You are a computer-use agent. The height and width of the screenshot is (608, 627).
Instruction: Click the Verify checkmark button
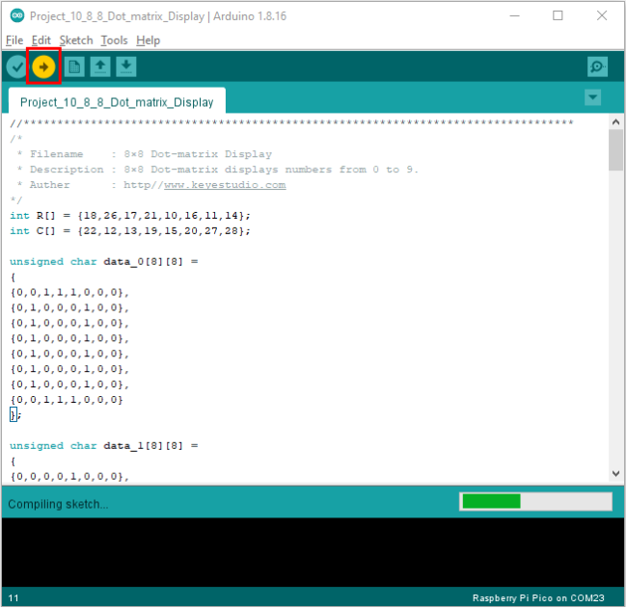[x=16, y=66]
